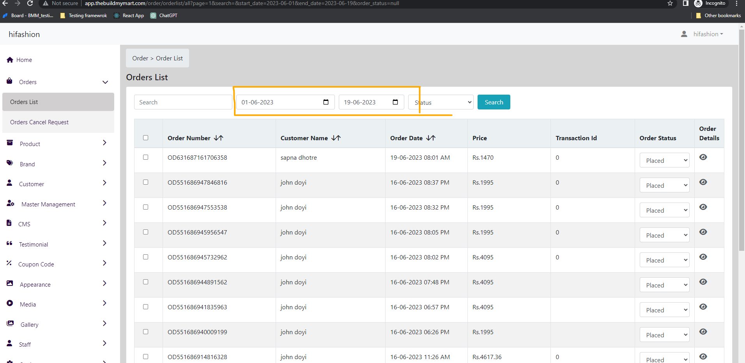Open the Testimonial menu item
This screenshot has width=745, height=363.
(34, 245)
